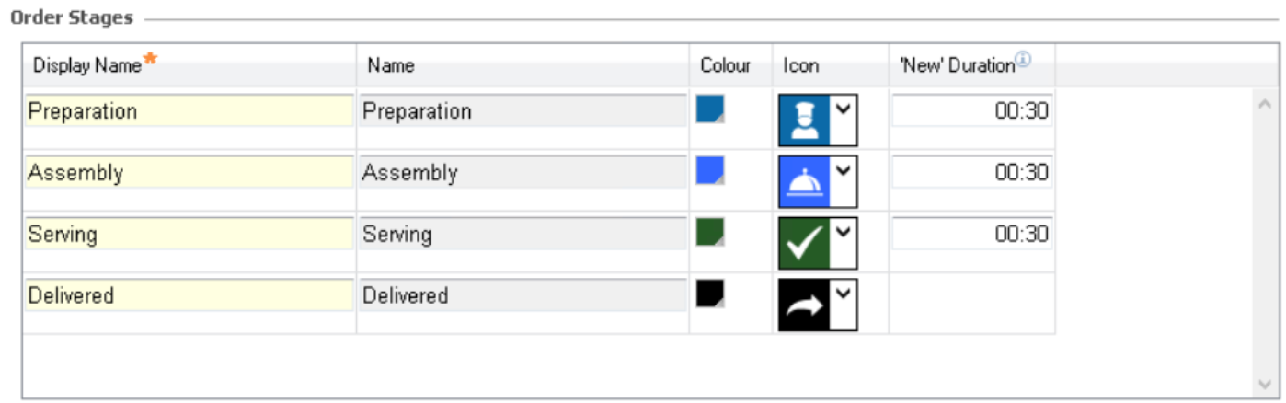Viewport: 1286px width, 403px height.
Task: Click the chef icon for Preparation stage
Action: [804, 121]
